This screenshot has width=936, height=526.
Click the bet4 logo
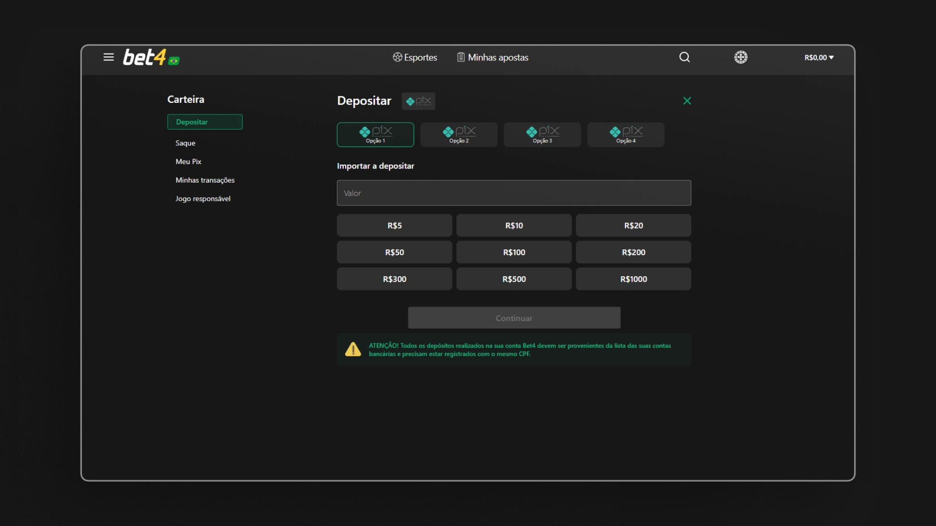144,56
